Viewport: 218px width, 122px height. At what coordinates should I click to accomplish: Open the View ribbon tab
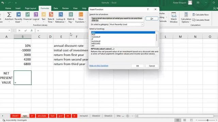(x=75, y=8)
